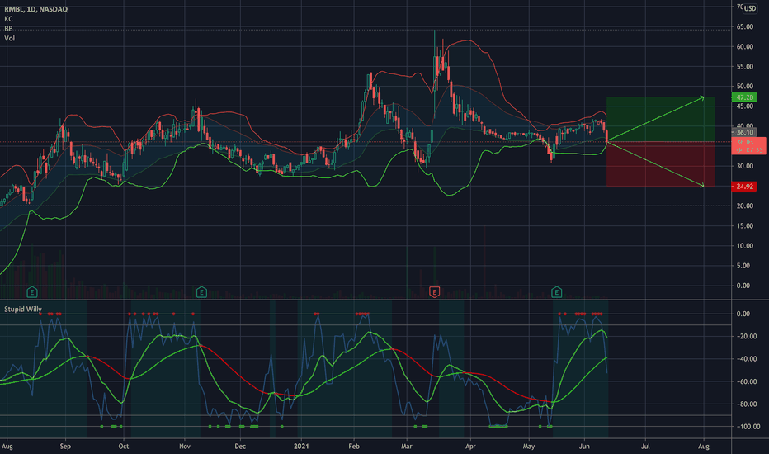
Task: Click the 55.00 price scale label
Action: (x=744, y=67)
